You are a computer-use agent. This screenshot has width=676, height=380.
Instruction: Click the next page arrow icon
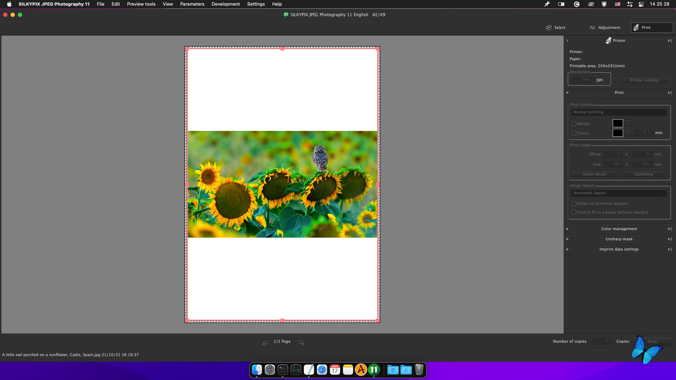[301, 342]
